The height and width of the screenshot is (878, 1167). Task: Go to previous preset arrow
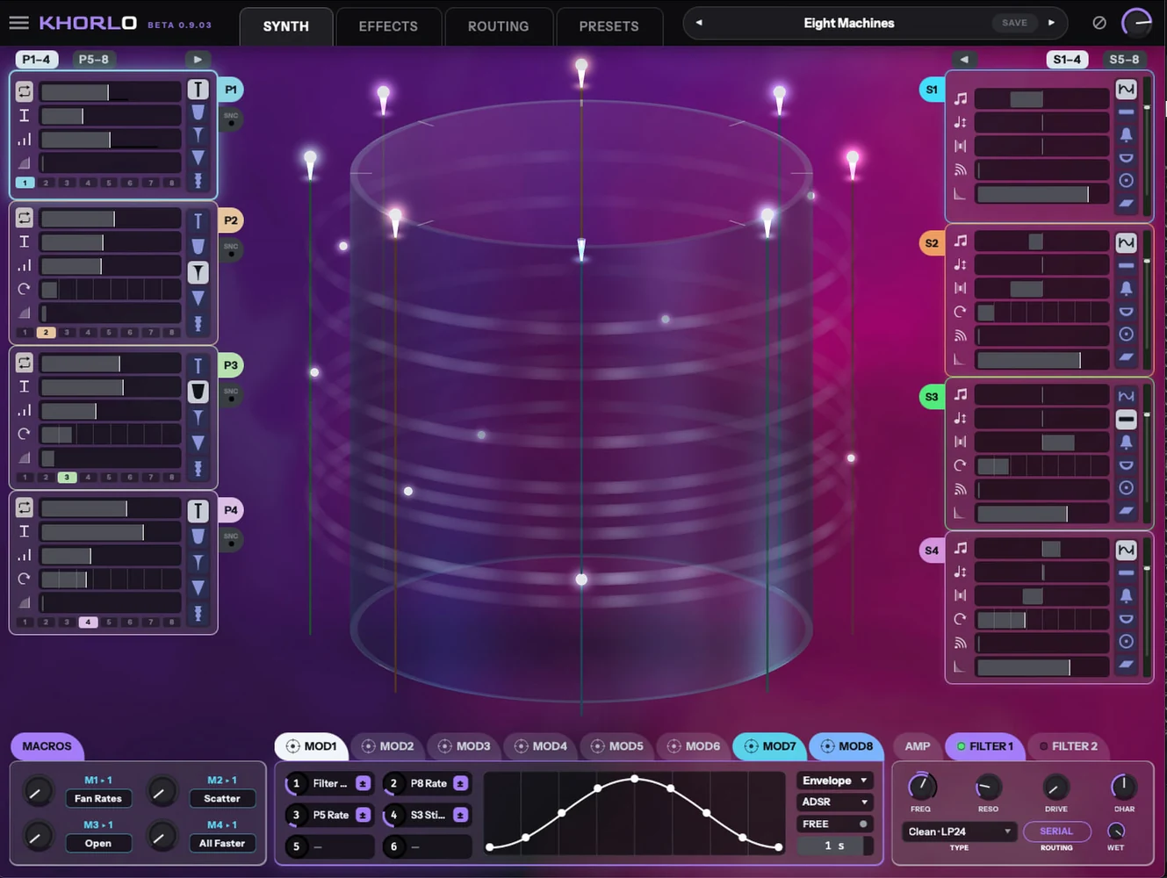point(699,23)
